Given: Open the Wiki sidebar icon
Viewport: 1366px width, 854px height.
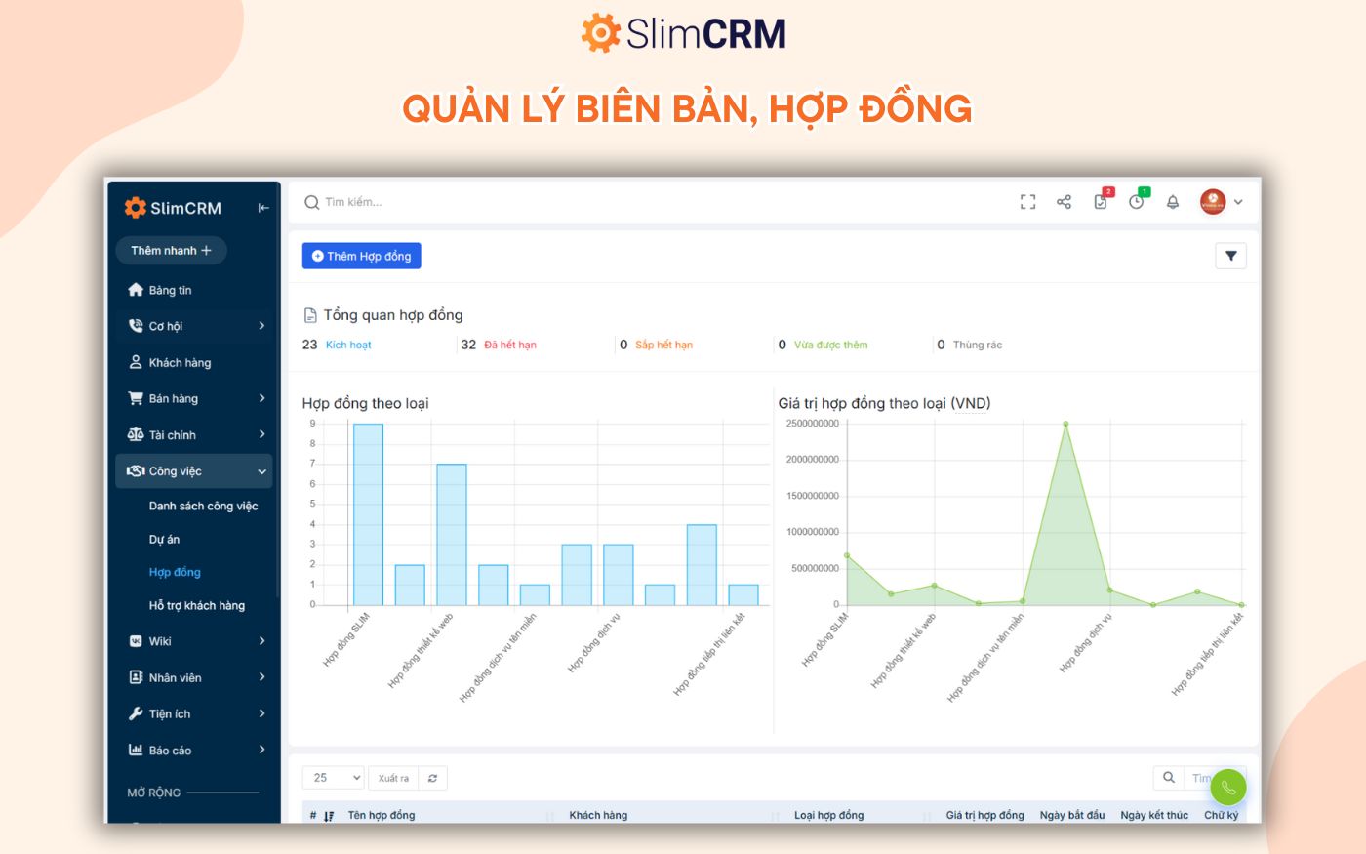Looking at the screenshot, I should coord(136,640).
